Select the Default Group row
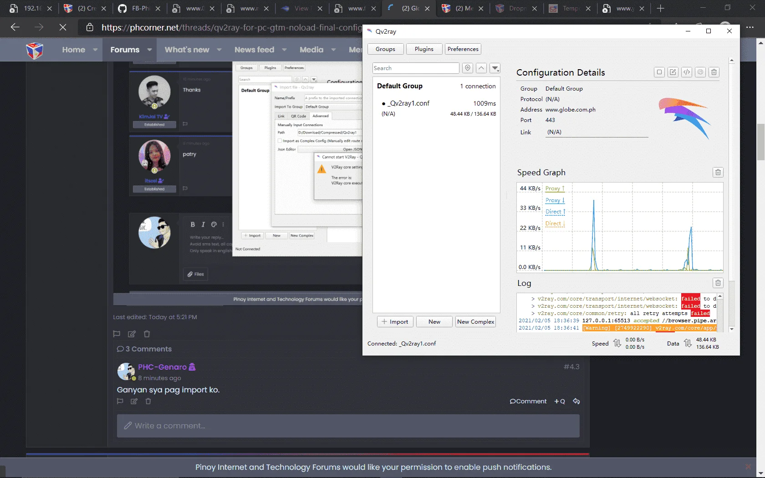 pos(436,86)
